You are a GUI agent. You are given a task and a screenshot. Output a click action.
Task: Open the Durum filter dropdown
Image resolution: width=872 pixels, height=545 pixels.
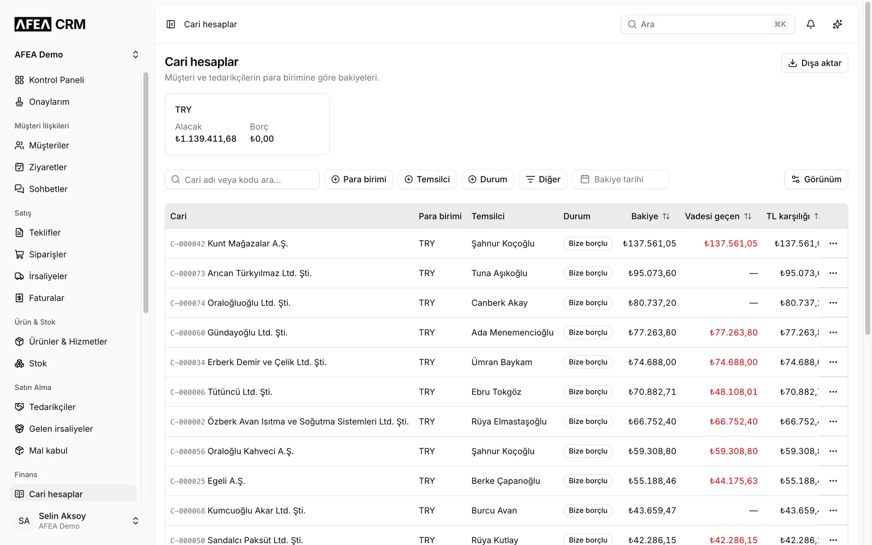[487, 179]
